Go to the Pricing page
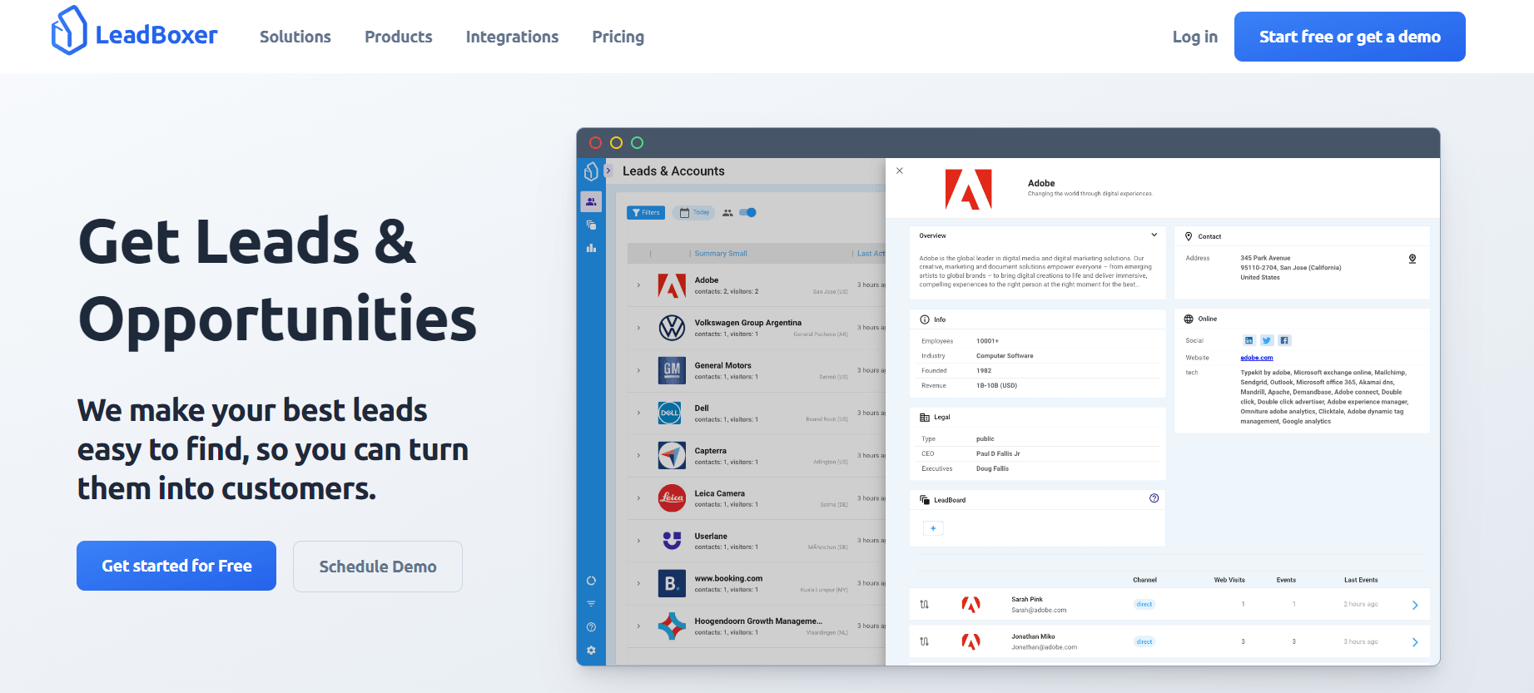Screen dimensions: 1534x693 618,37
